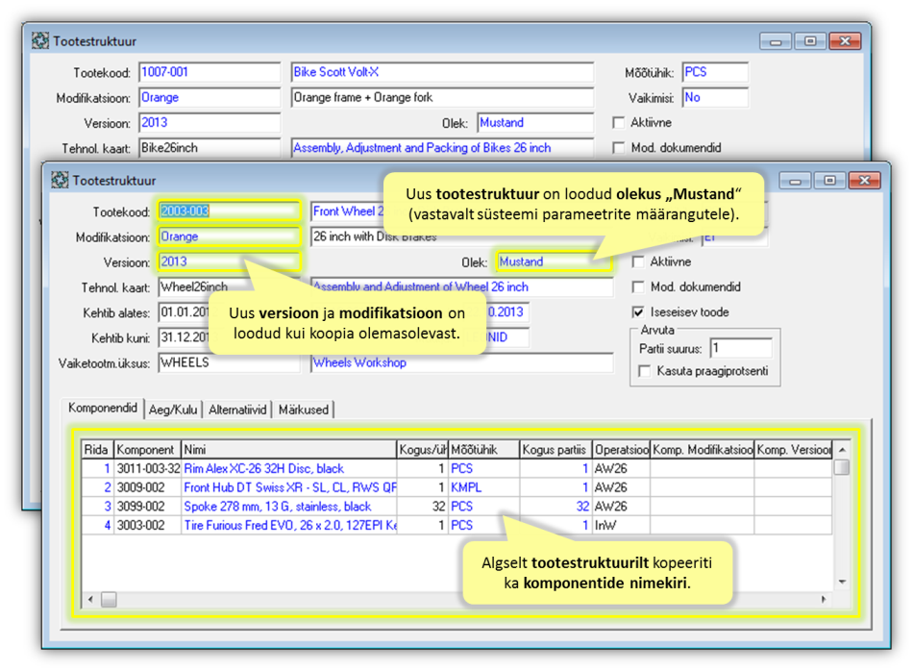The width and height of the screenshot is (913, 671).
Task: Click Tootekood field with 2003-003
Action: click(x=229, y=211)
